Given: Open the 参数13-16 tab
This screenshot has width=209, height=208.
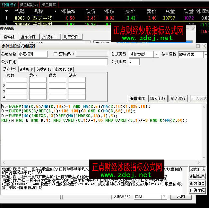Looking at the screenshot, I should coord(63,69).
